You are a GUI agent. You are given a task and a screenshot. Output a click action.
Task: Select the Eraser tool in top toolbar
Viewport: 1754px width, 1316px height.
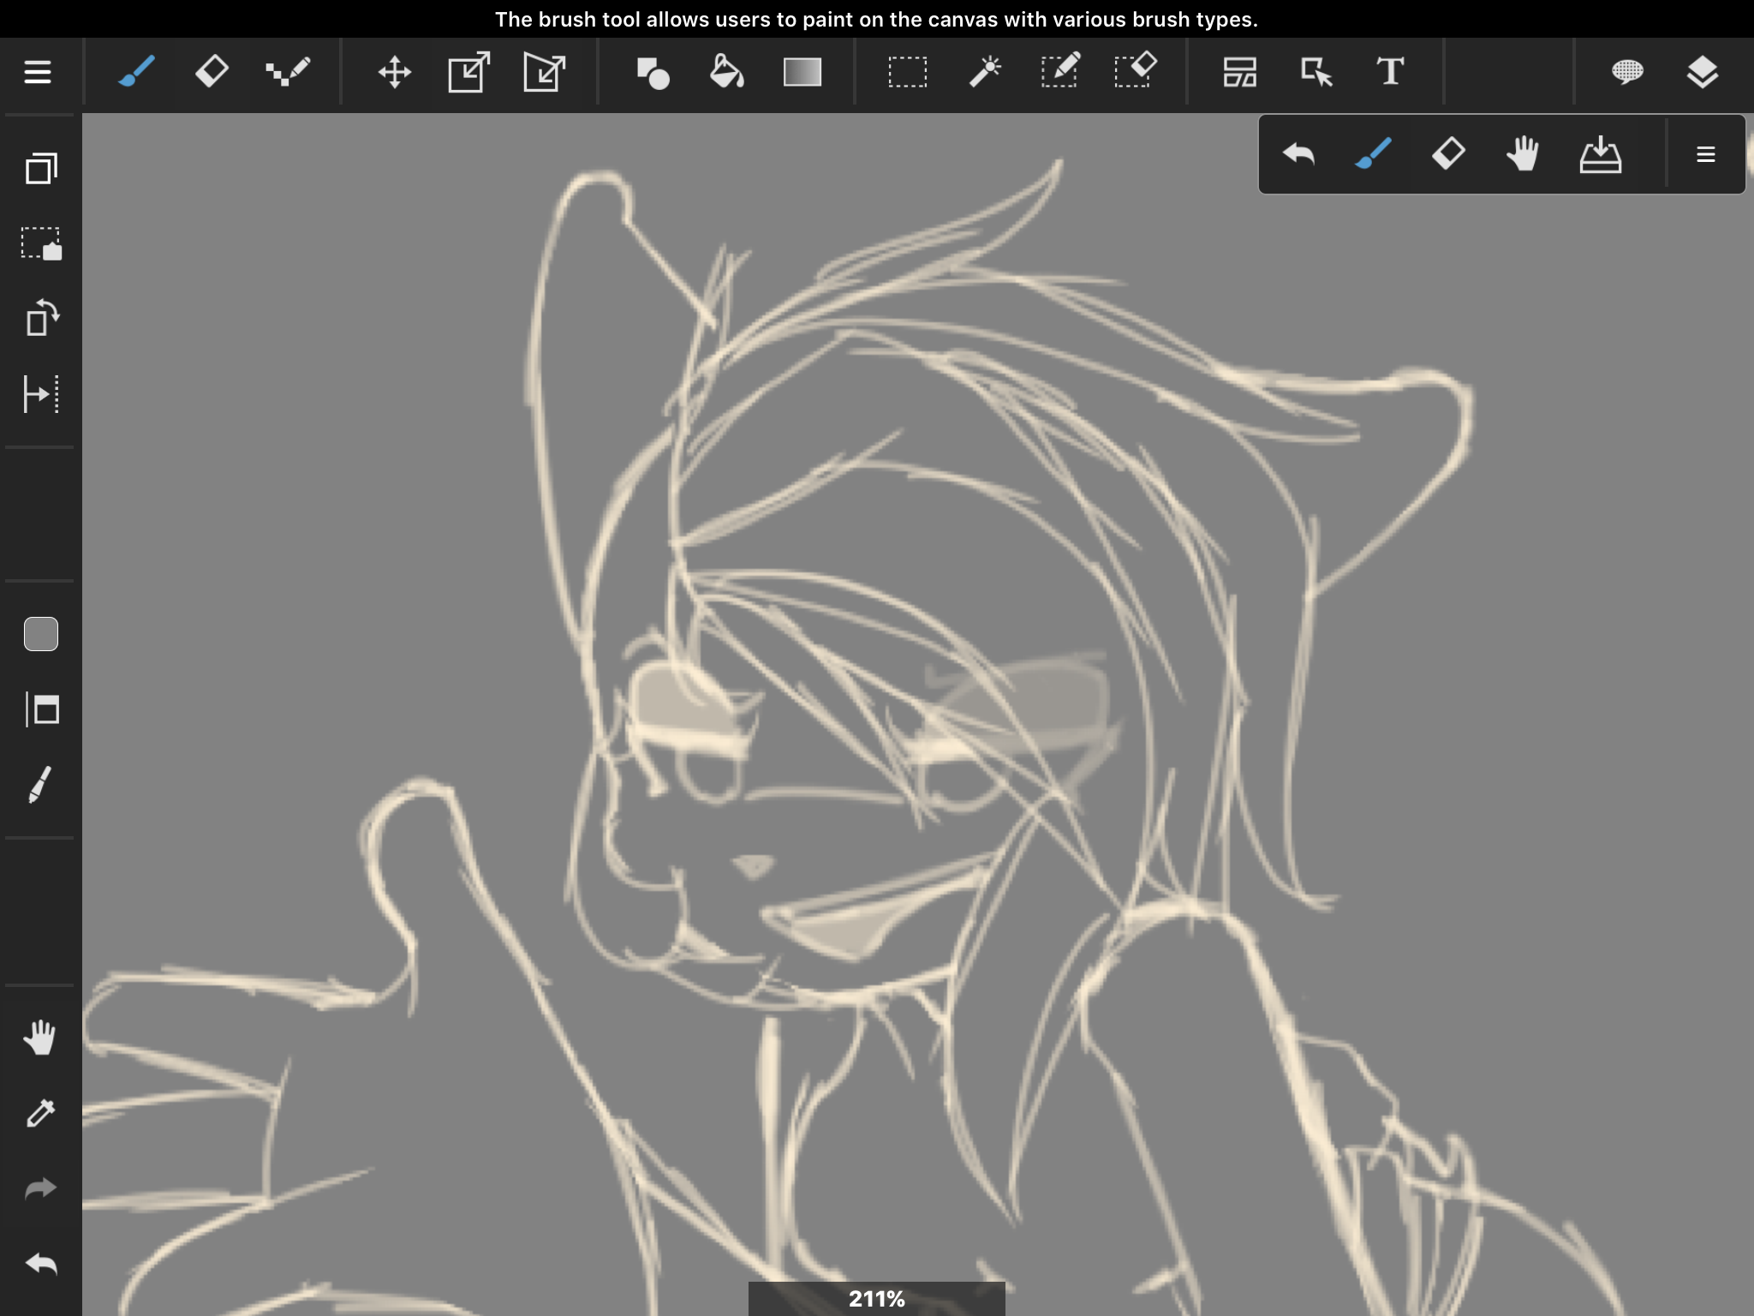tap(212, 71)
